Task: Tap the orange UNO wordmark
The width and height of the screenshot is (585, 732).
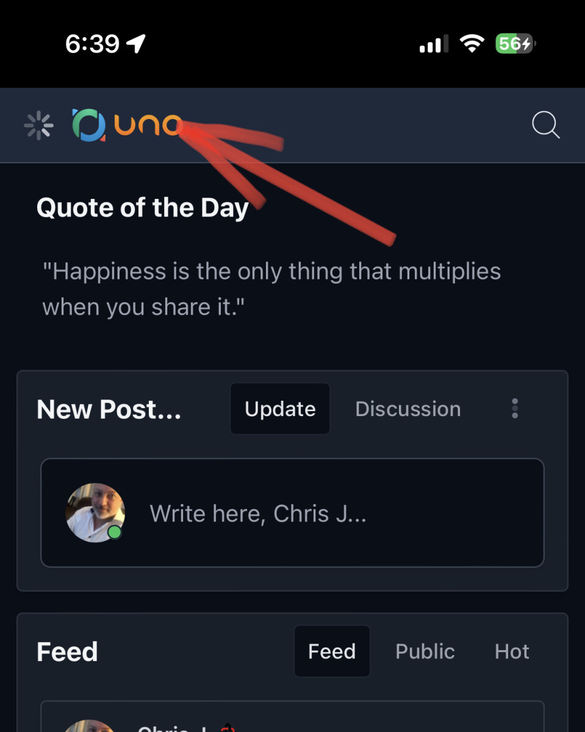Action: 146,125
